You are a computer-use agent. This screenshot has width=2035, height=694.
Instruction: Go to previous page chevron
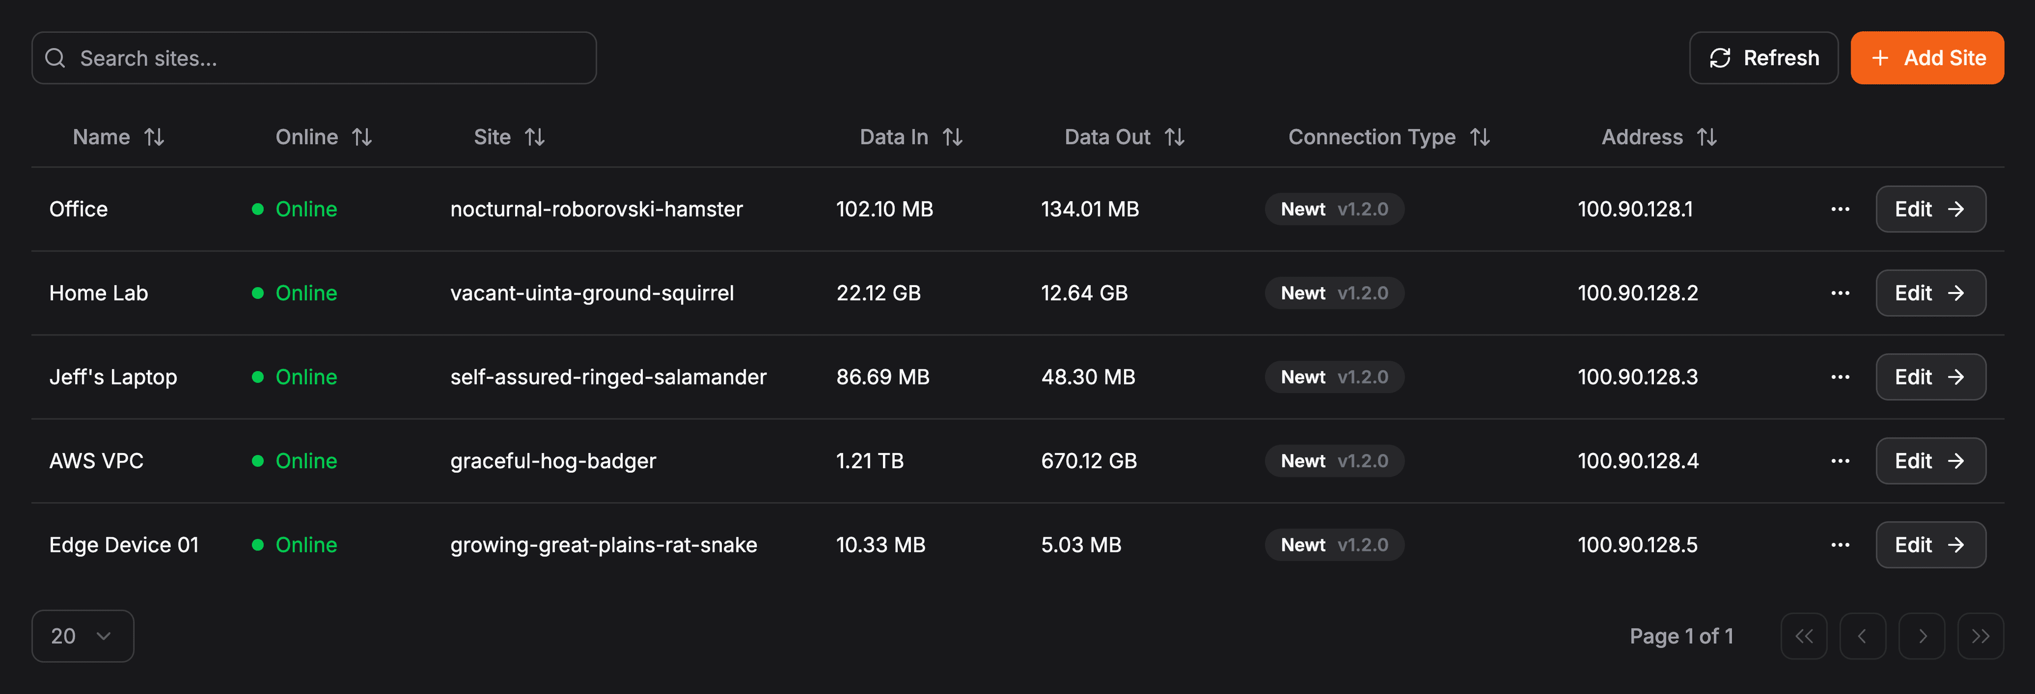click(x=1862, y=636)
